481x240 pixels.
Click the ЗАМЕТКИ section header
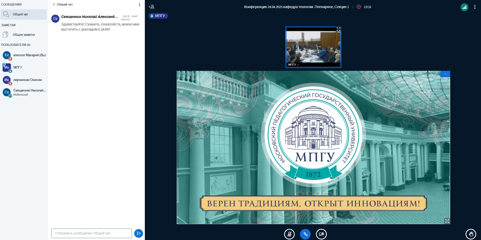8,25
